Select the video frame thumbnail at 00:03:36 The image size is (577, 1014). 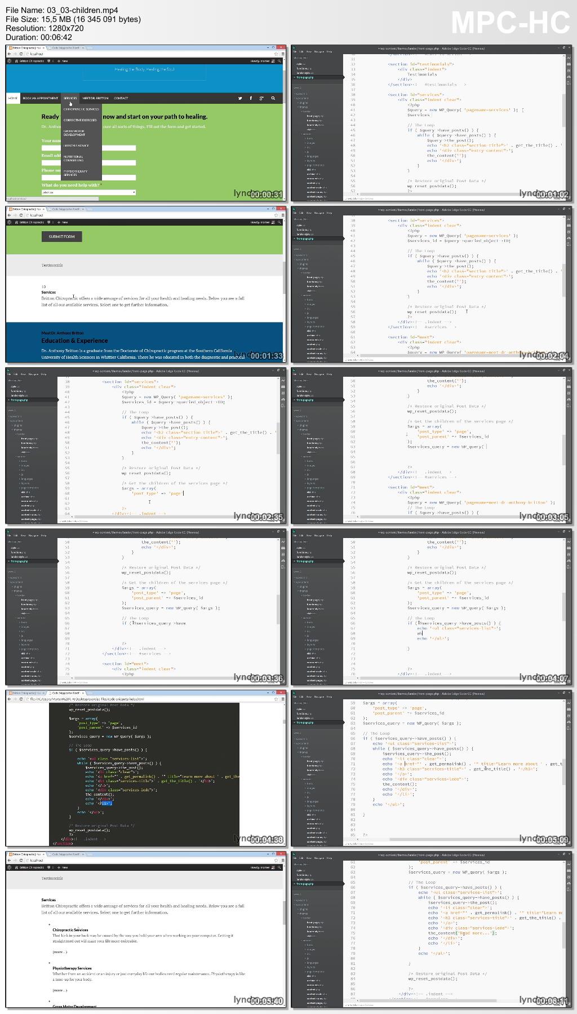tap(146, 606)
